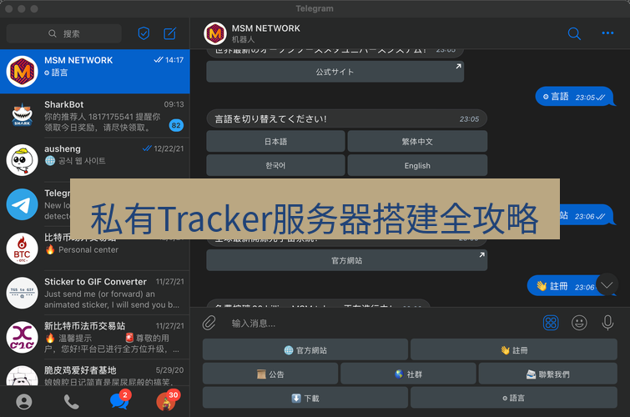Search within the MSM NETWORK chat
Image resolution: width=630 pixels, height=417 pixels.
pyautogui.click(x=574, y=33)
